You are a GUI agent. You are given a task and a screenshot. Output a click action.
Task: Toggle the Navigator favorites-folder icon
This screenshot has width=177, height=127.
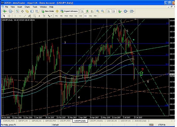(27, 11)
